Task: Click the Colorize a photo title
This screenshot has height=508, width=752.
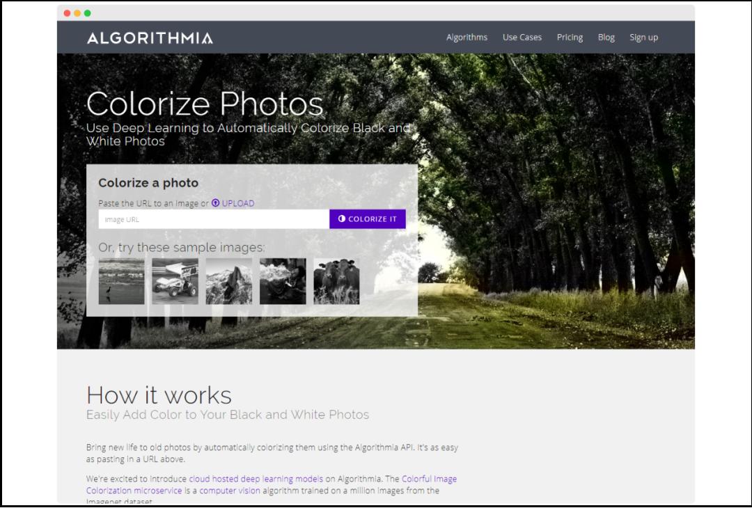Action: click(x=148, y=182)
